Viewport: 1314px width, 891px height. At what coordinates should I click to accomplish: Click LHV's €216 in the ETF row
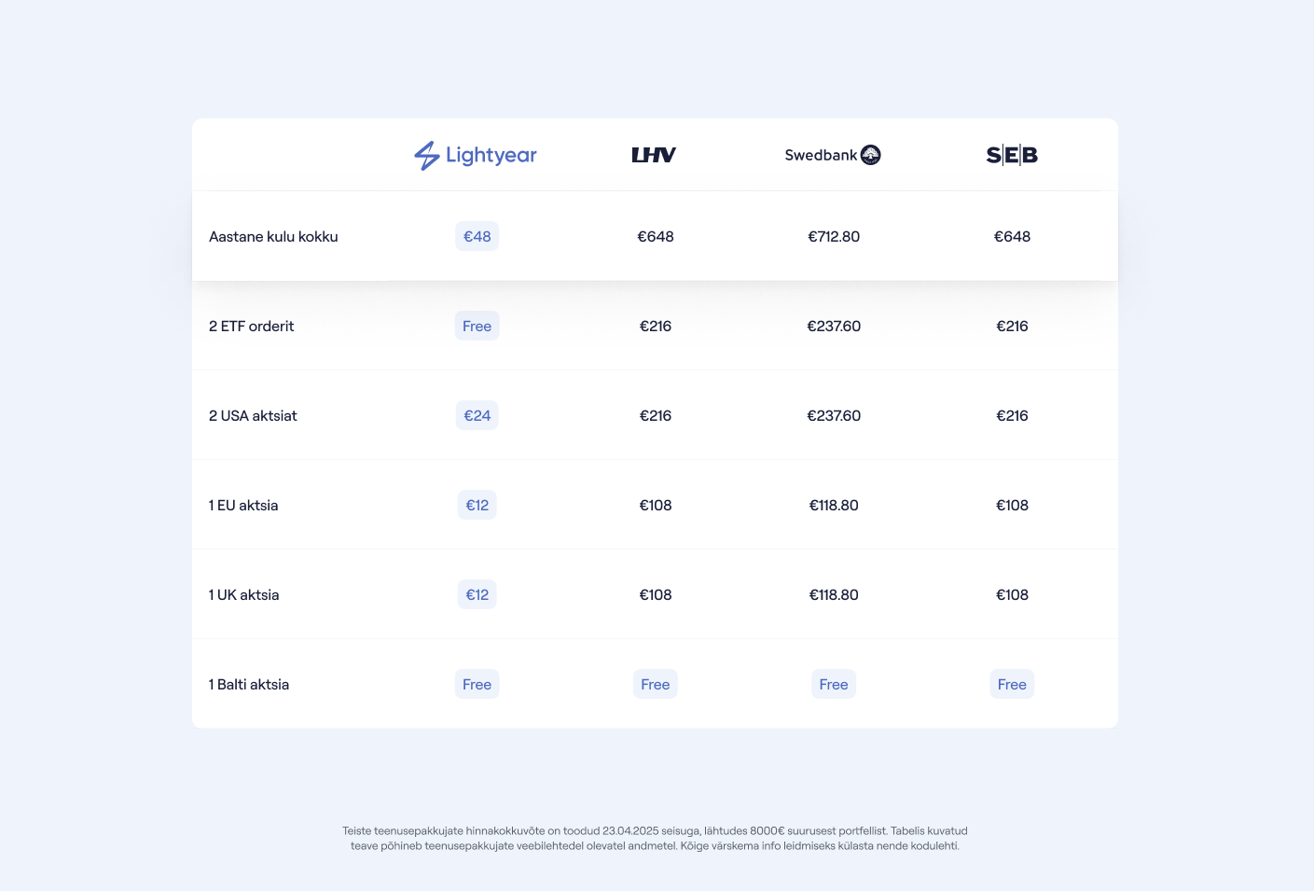tap(656, 327)
